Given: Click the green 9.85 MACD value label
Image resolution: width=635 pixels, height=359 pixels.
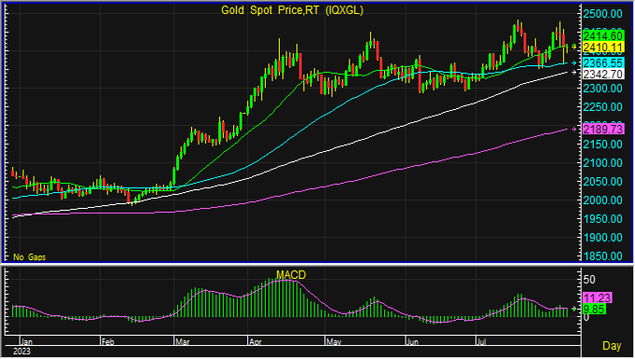Looking at the screenshot, I should 594,310.
